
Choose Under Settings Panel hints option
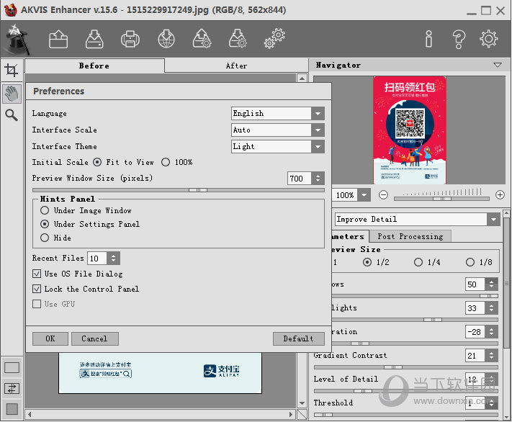tap(45, 224)
